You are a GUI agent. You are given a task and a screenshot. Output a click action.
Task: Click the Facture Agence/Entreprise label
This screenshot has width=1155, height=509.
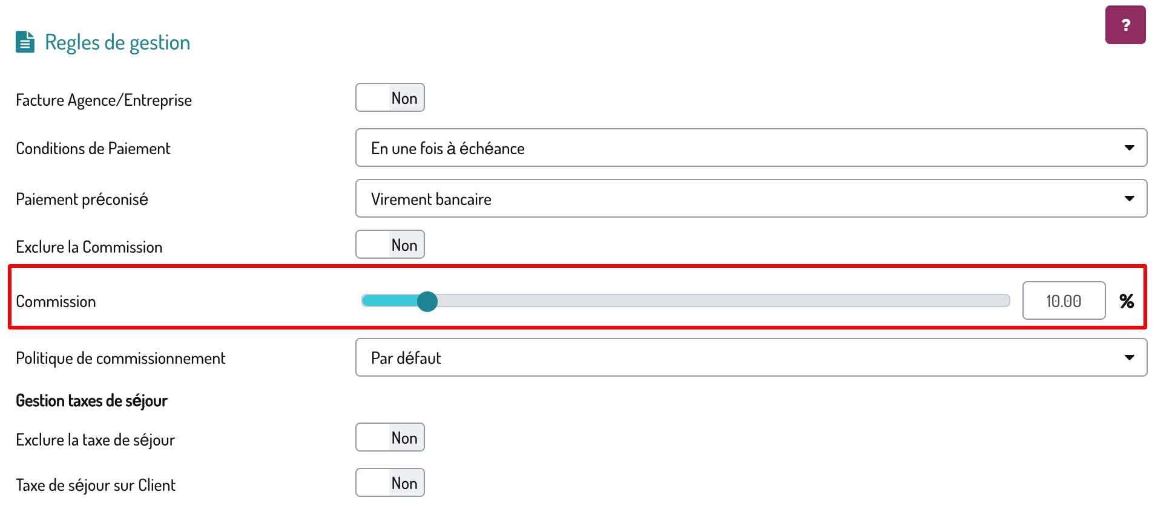pos(104,100)
